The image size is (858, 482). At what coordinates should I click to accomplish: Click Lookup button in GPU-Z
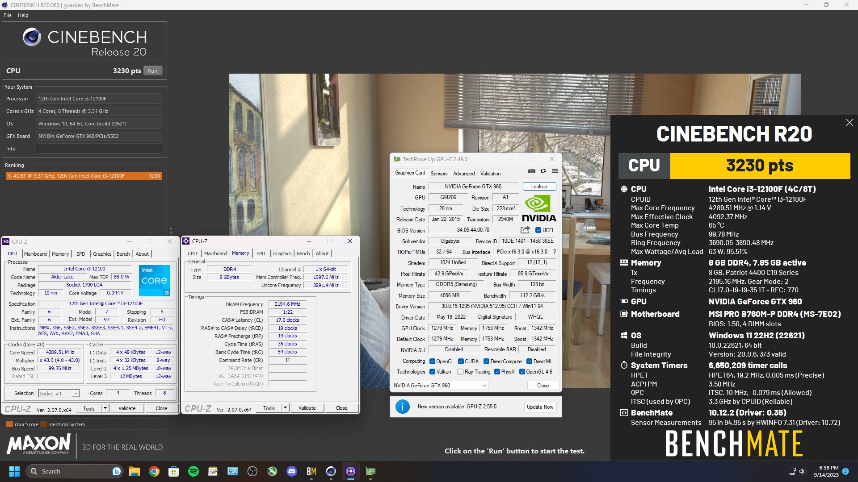coord(539,187)
